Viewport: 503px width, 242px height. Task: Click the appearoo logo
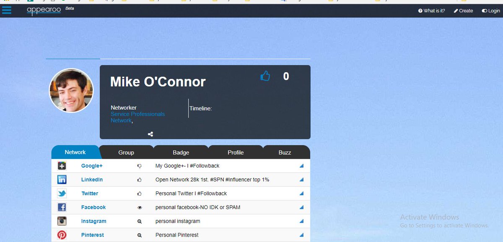coord(44,10)
